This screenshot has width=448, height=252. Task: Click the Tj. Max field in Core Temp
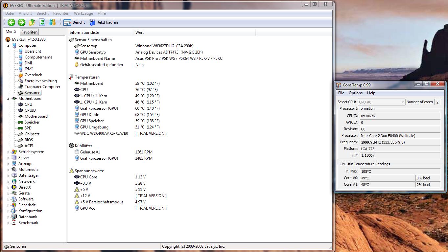click(400, 172)
